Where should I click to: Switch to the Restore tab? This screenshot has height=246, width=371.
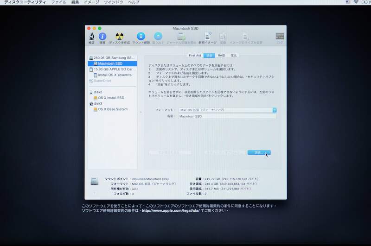[x=234, y=55]
